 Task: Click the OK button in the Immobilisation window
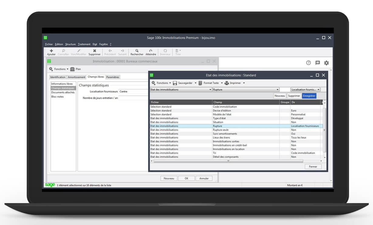(x=186, y=178)
